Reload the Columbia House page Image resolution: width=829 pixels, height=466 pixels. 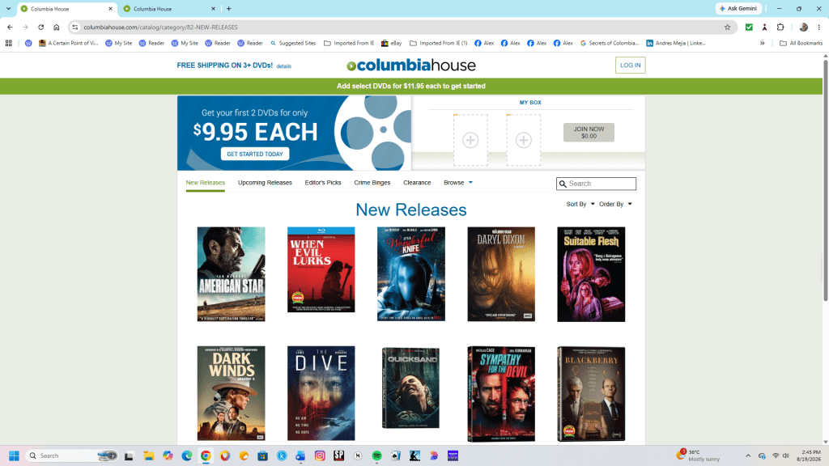coord(40,27)
